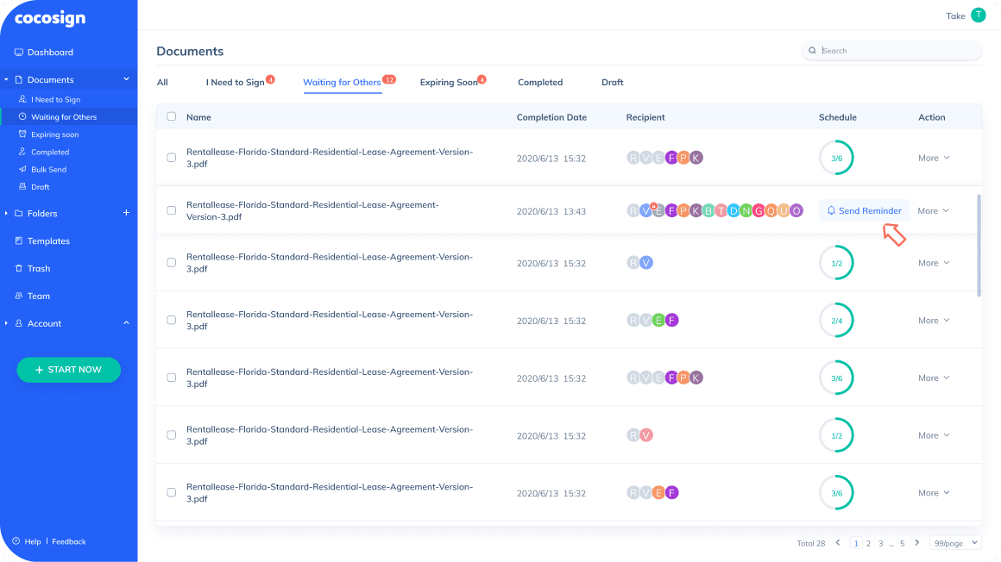Click the Team icon in sidebar

pyautogui.click(x=19, y=297)
